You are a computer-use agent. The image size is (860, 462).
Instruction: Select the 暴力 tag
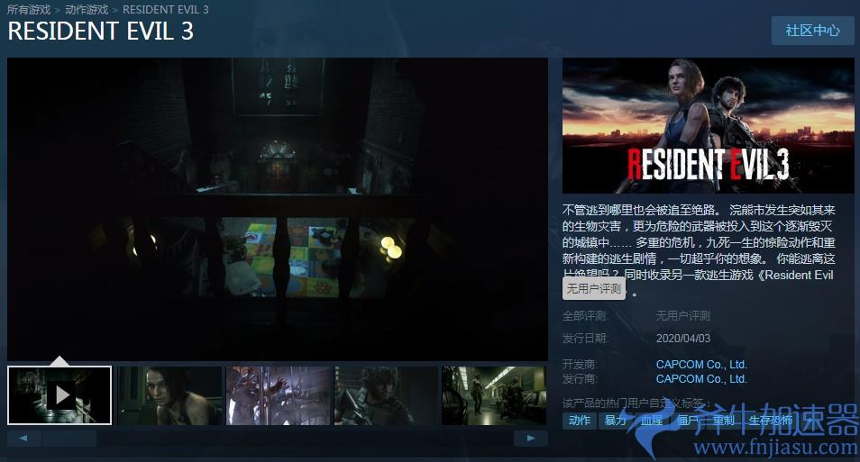pos(615,421)
